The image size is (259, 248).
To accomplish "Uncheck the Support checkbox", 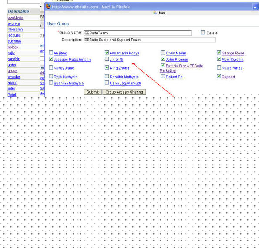I will tap(219, 76).
